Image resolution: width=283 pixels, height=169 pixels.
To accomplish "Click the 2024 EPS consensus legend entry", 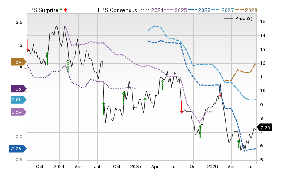I will (x=152, y=10).
